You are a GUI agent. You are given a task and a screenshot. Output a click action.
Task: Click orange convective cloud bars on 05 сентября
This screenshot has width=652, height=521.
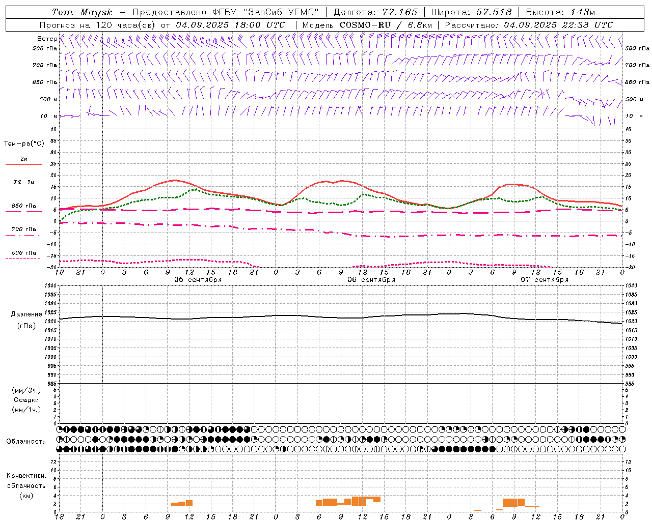pyautogui.click(x=182, y=503)
